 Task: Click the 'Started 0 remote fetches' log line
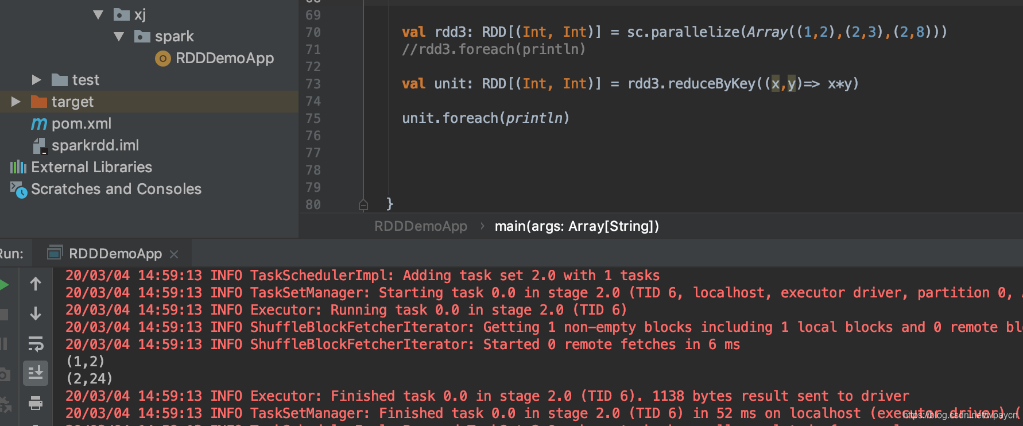[x=403, y=344]
